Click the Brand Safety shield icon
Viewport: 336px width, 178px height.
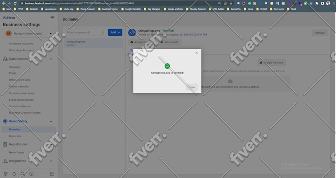pyautogui.click(x=5, y=121)
